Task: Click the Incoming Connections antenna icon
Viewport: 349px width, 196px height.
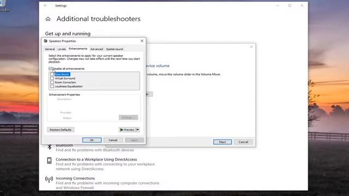Action: coord(49,179)
